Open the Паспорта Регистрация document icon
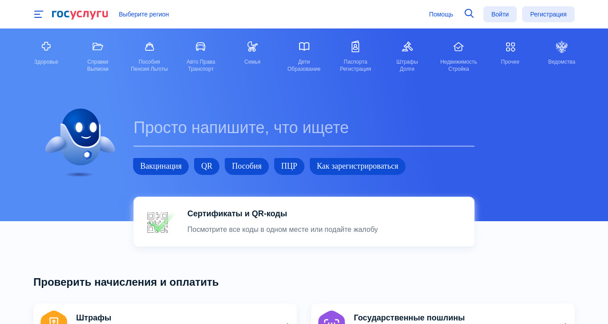 tap(355, 46)
